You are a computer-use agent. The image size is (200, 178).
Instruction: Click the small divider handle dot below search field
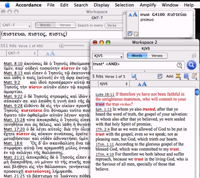(x=145, y=71)
